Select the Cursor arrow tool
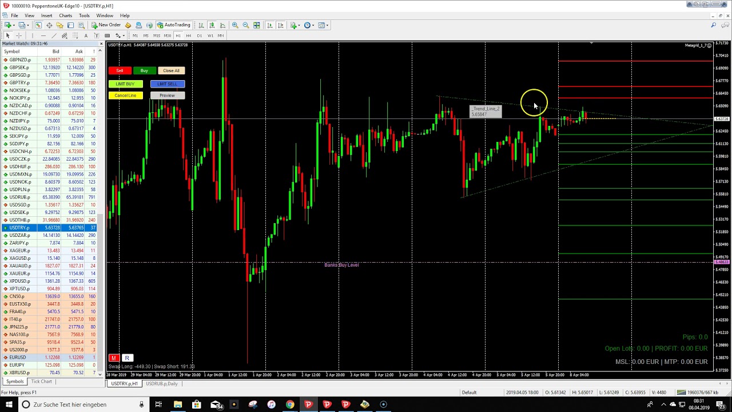732x412 pixels. (7, 35)
